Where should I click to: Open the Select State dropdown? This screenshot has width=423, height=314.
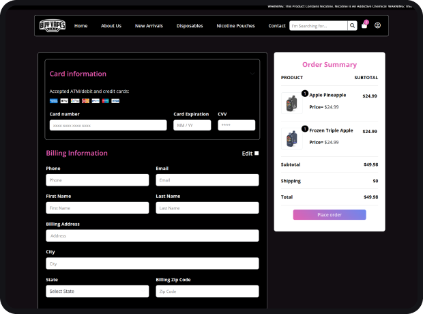(98, 291)
